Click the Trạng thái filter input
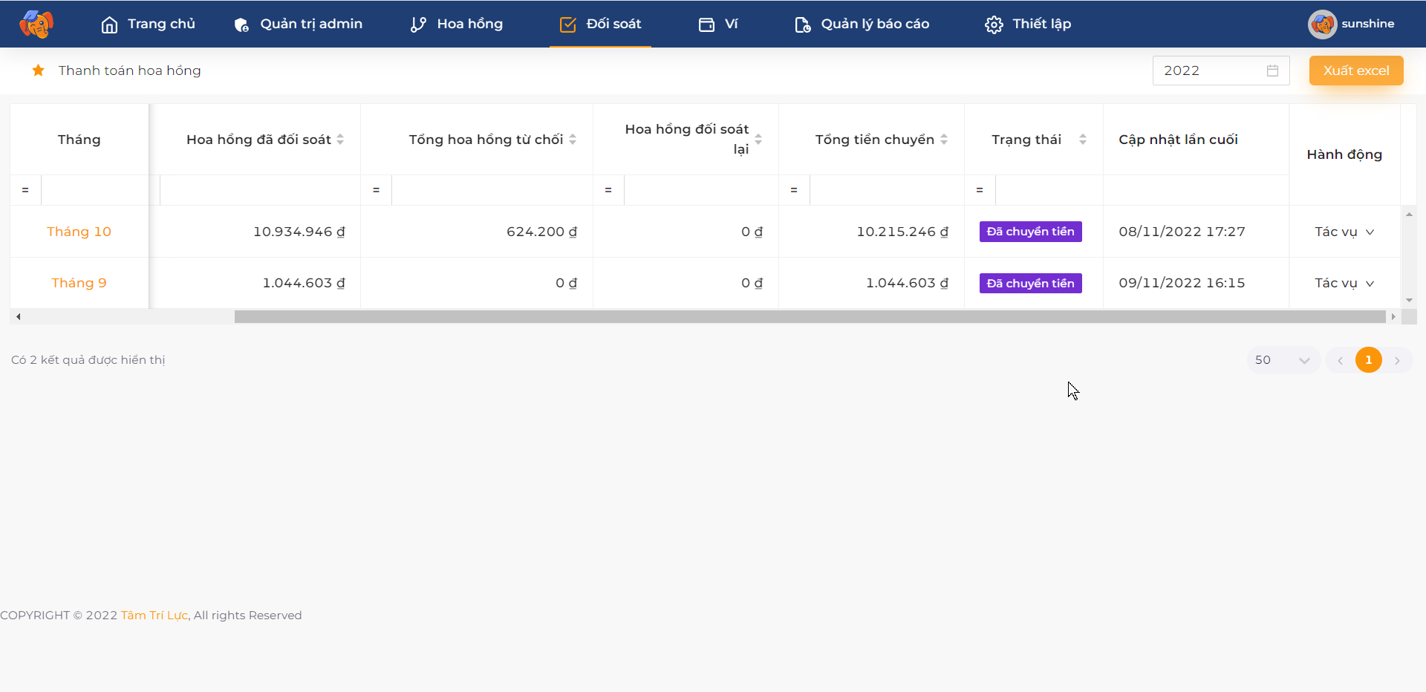Screen dimensions: 1426x692 click(x=1049, y=190)
